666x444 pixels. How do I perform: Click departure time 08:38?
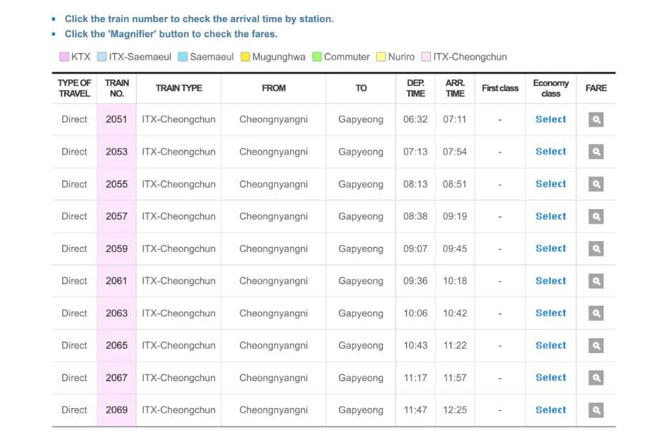[415, 216]
